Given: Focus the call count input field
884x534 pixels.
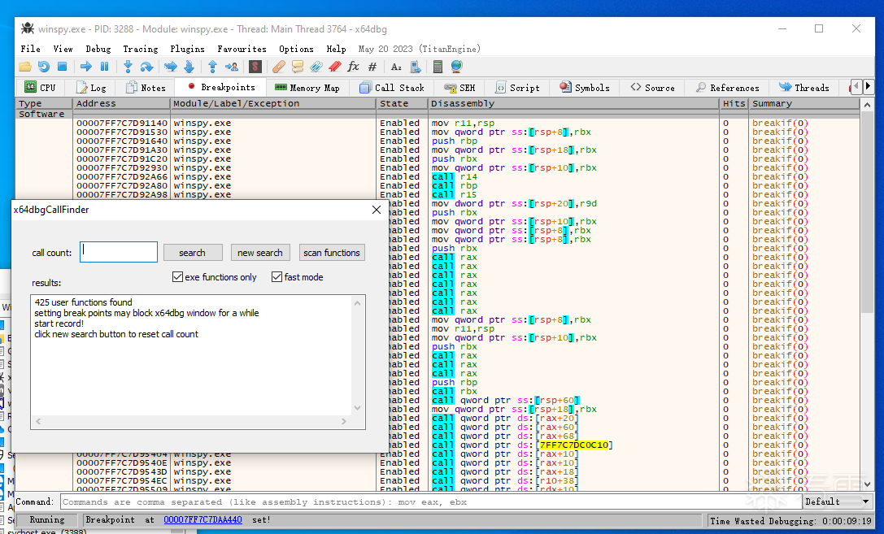Looking at the screenshot, I should [x=119, y=252].
